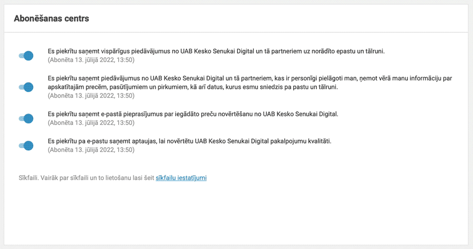Click the subscription date under general offers text
The image size is (473, 249).
pos(91,60)
